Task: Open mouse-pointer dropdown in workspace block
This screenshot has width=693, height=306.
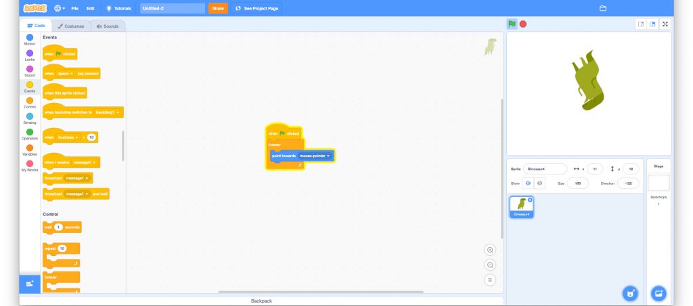Action: tap(315, 156)
